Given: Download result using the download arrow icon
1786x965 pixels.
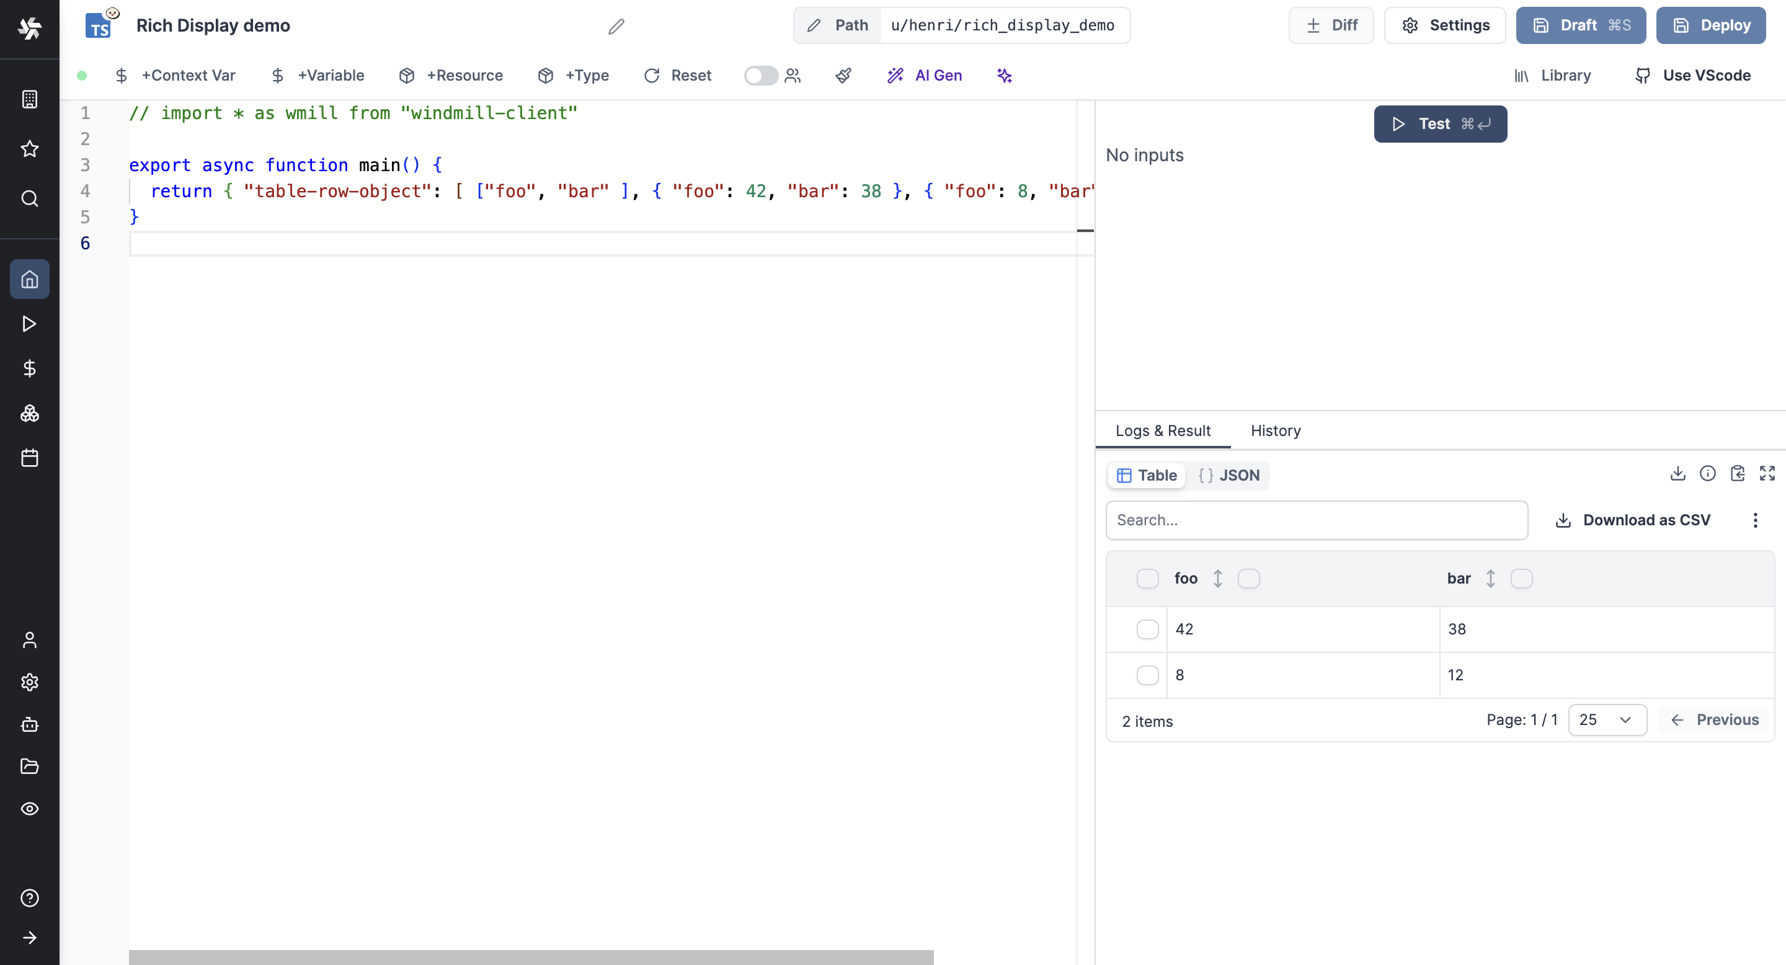Looking at the screenshot, I should coord(1677,473).
